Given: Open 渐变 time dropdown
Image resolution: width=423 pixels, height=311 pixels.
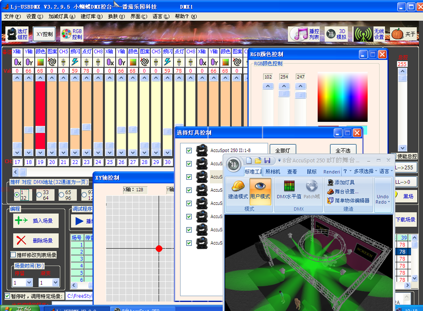Looking at the screenshot, I should coord(55,283).
